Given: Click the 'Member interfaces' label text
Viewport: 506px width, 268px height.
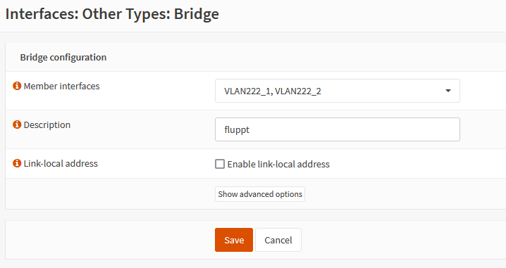Looking at the screenshot, I should coord(61,86).
